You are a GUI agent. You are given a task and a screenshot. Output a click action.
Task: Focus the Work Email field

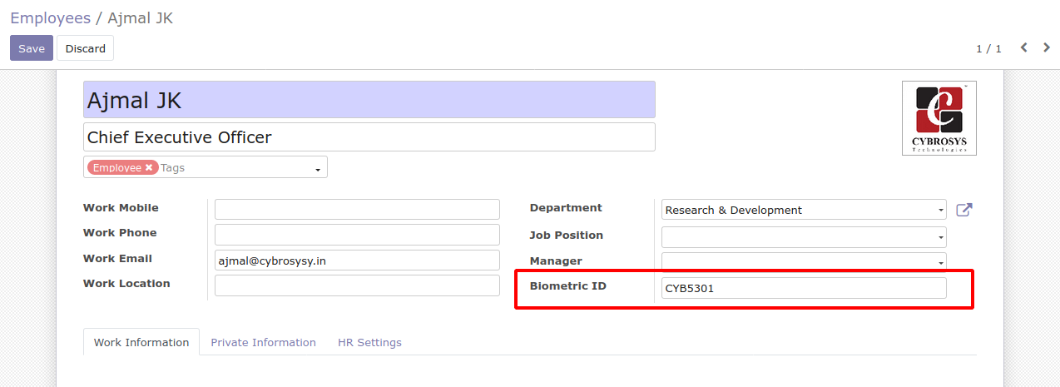[x=357, y=260]
